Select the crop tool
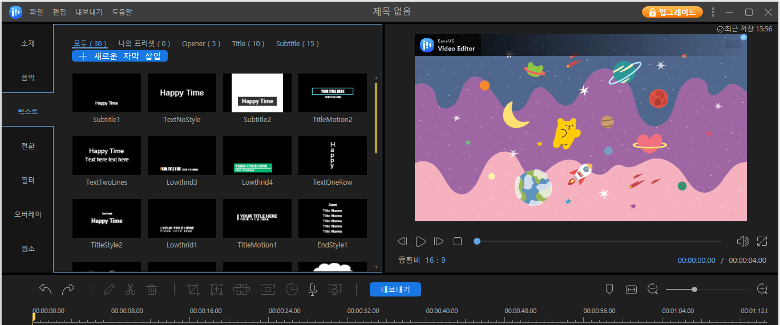This screenshot has width=780, height=325. point(193,289)
